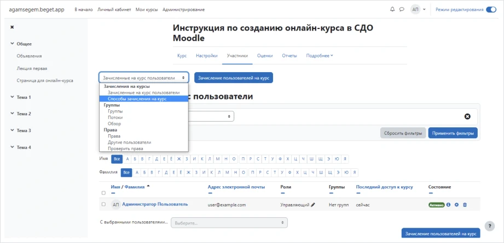Choose the indented Права item in the dropdown list
This screenshot has width=504, height=243.
(x=114, y=136)
